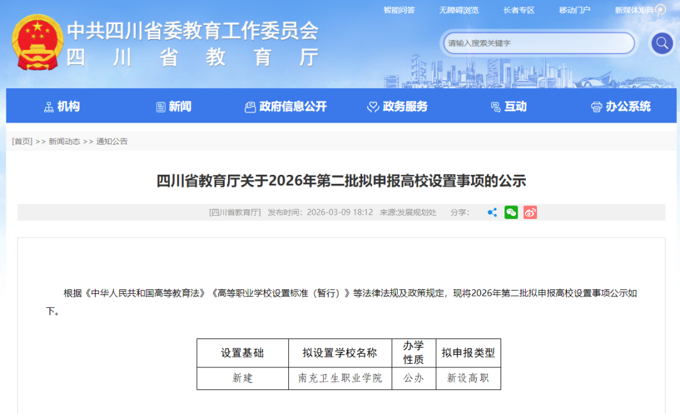
Task: Open the 新闻 navigation menu
Action: click(x=174, y=107)
